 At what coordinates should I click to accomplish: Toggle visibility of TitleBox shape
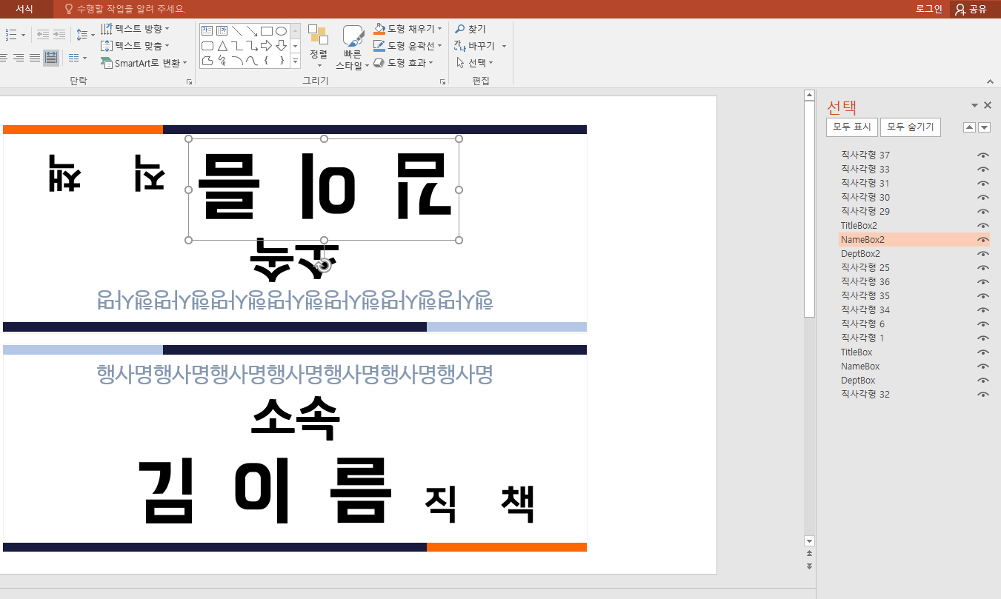982,352
